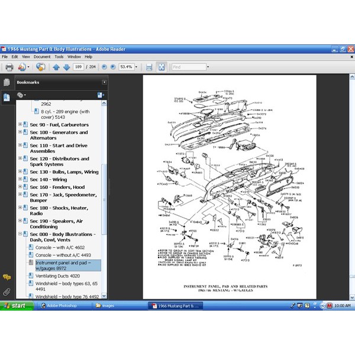Open the Edit menu

(x=15, y=57)
